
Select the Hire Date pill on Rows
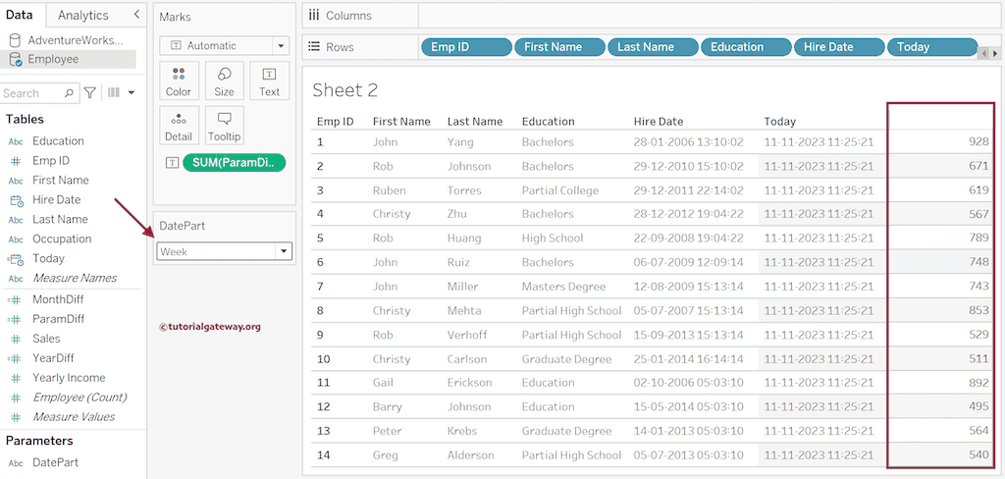[x=839, y=47]
